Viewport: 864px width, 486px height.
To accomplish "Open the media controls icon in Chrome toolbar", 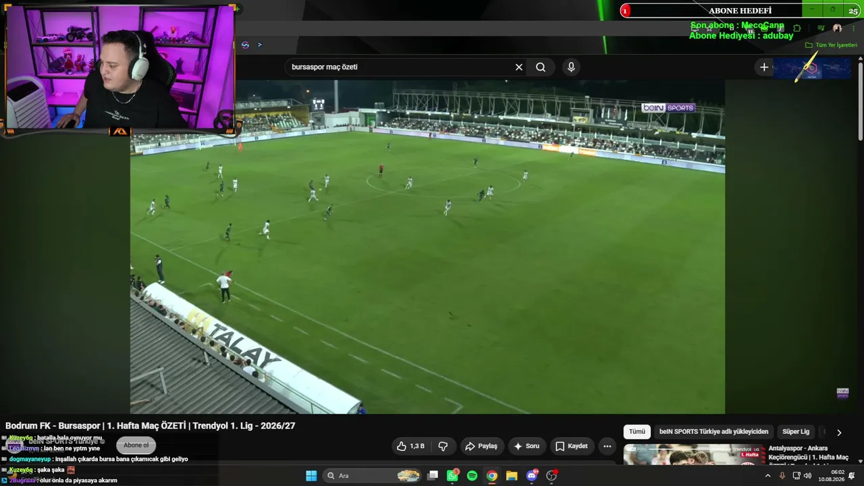I will [821, 28].
